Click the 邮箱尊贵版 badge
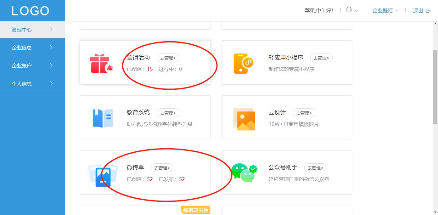Viewport: 438px width, 215px height. [x=195, y=210]
